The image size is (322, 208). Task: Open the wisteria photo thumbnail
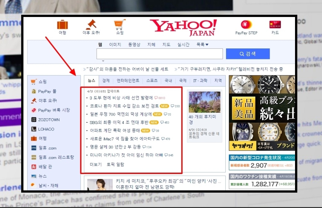(205, 102)
